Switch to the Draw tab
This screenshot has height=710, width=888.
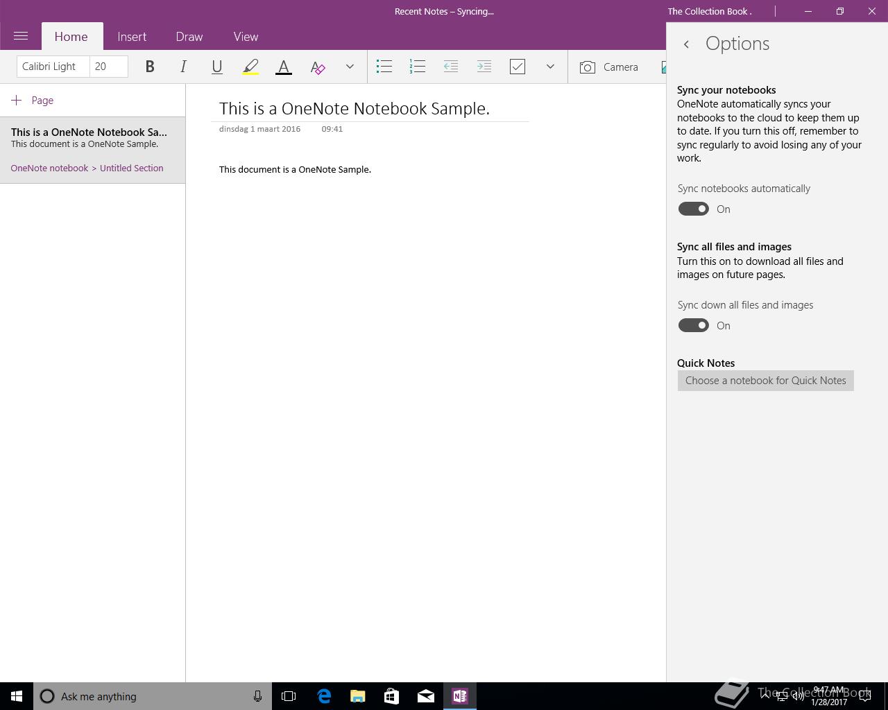[189, 37]
